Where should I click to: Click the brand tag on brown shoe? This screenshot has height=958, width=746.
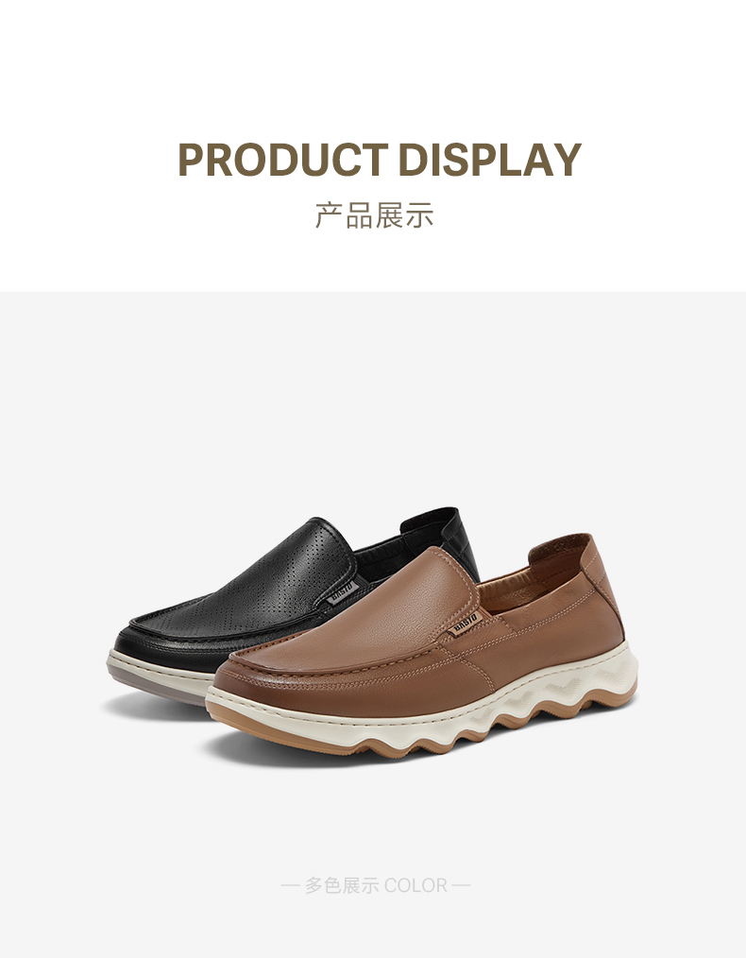(466, 624)
